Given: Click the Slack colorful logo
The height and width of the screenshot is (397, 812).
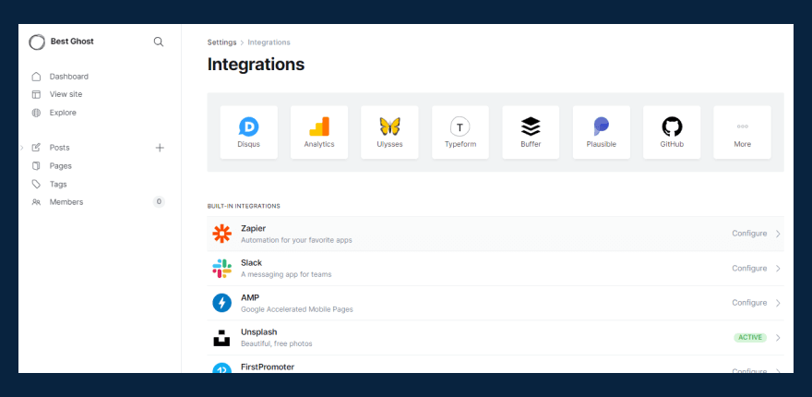Looking at the screenshot, I should pyautogui.click(x=222, y=269).
